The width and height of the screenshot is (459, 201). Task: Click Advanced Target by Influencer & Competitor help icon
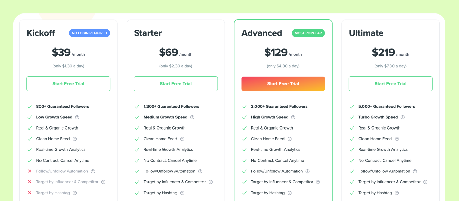click(x=318, y=182)
